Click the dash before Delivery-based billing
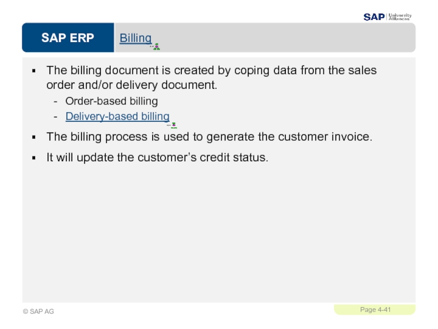 (x=56, y=117)
